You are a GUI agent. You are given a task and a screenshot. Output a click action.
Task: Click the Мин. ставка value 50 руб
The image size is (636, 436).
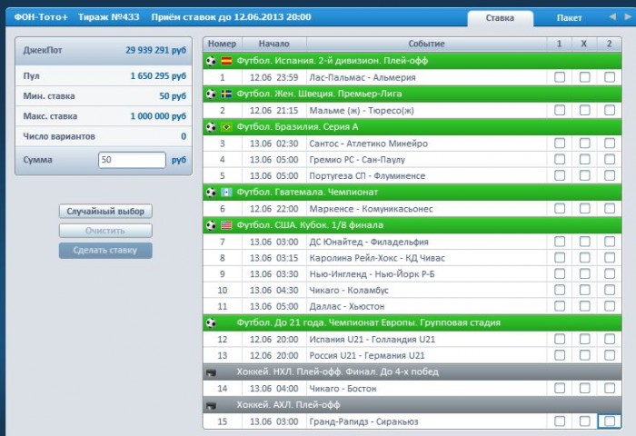click(173, 96)
